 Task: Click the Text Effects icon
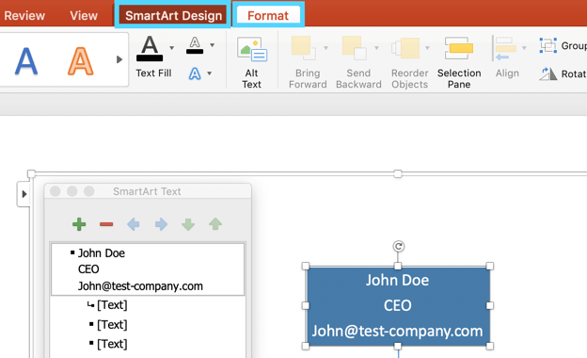tap(195, 73)
